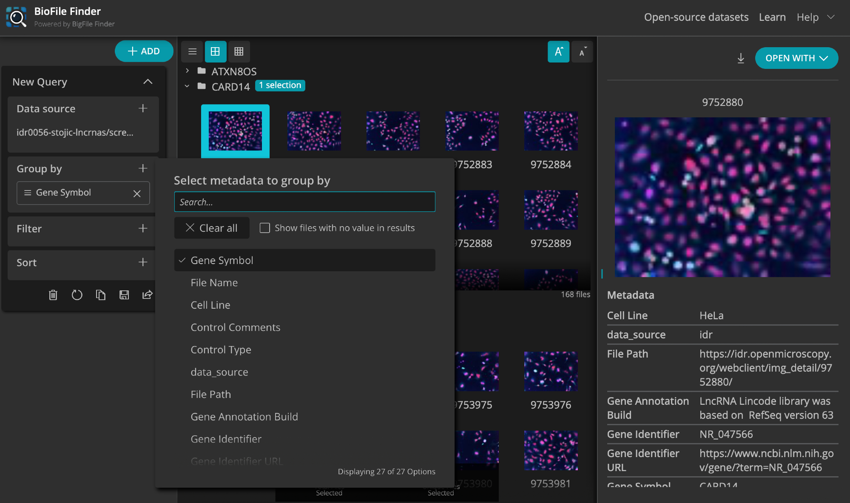
Task: Open the Open-source datasets menu item
Action: pos(696,17)
